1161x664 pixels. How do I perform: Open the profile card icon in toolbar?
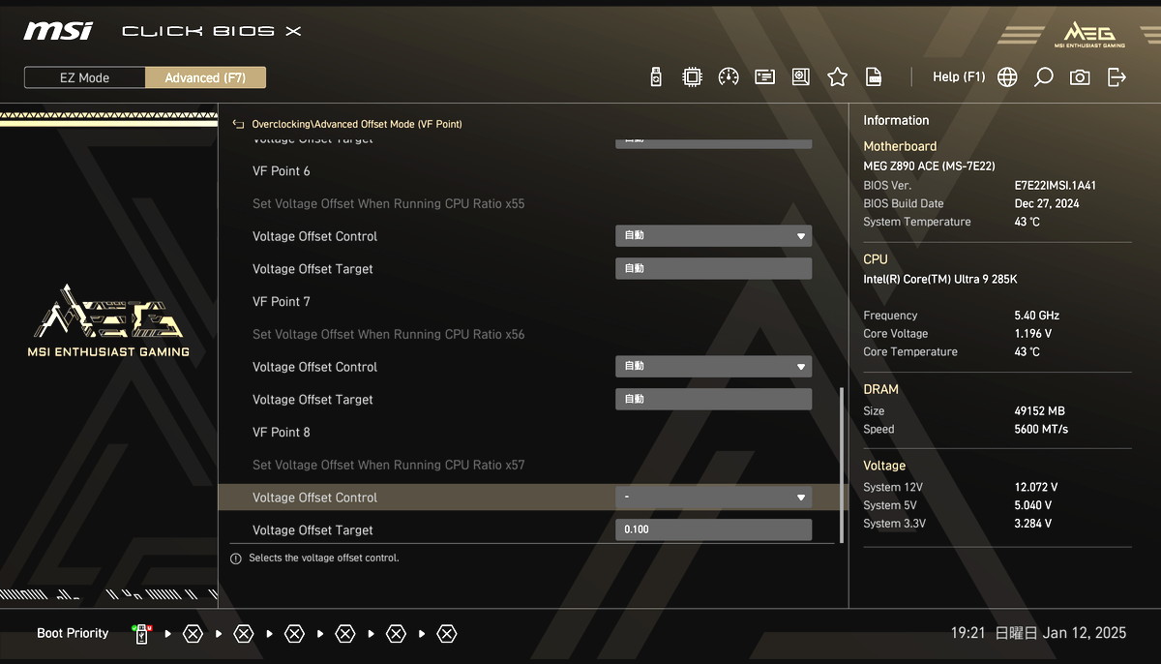coord(764,77)
